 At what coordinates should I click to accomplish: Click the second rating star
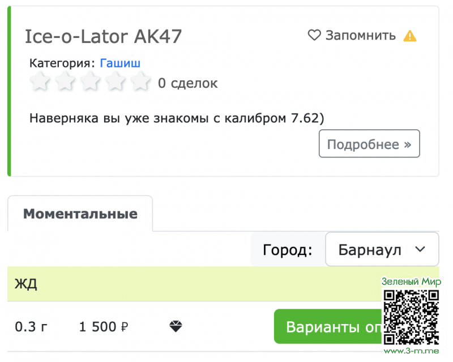(x=65, y=82)
